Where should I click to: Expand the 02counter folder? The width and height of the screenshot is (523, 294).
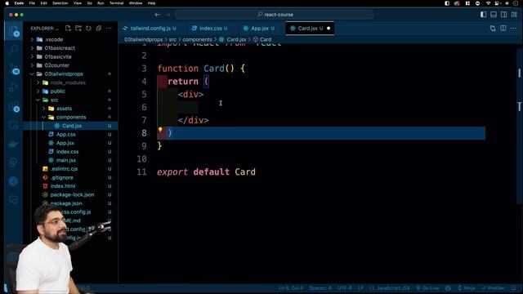point(70,65)
